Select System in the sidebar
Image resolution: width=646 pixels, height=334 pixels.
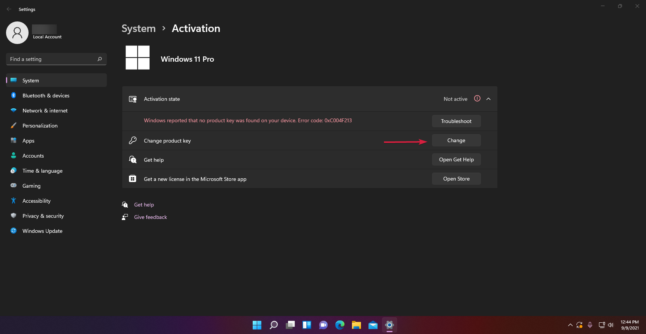point(56,80)
